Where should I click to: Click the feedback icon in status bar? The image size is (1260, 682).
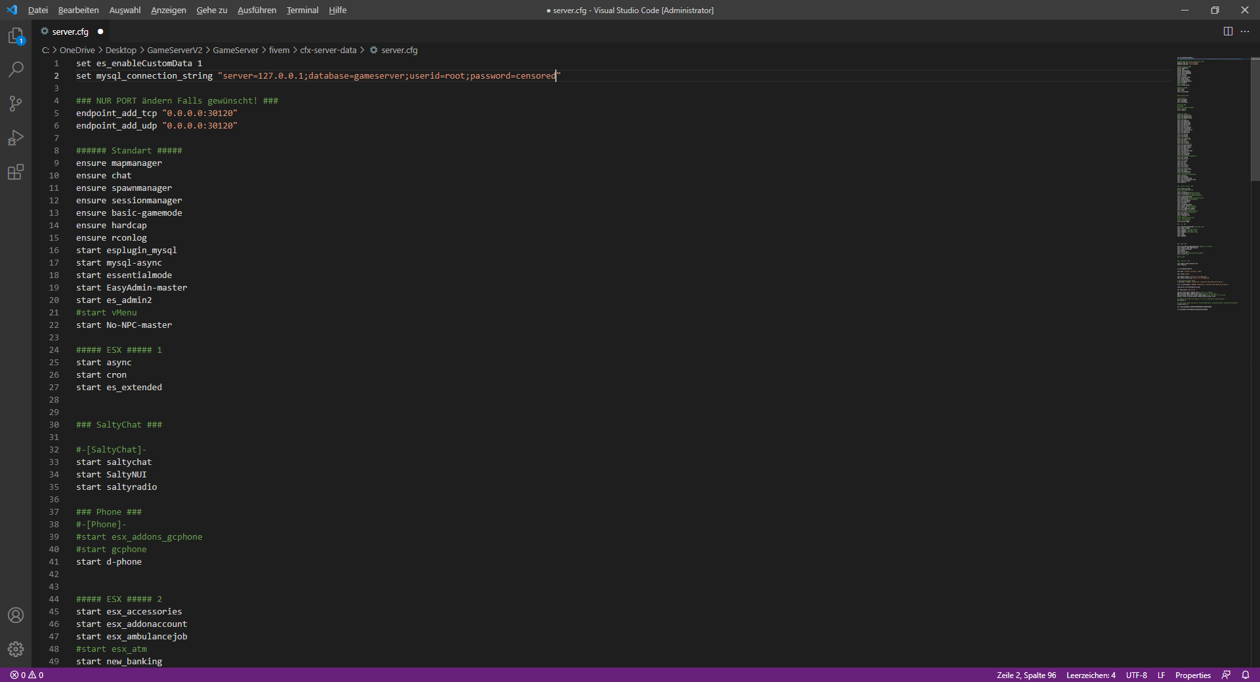point(1226,675)
